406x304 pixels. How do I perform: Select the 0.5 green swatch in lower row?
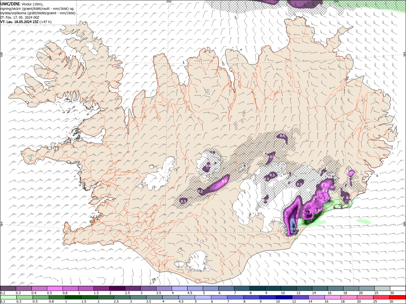point(41,297)
